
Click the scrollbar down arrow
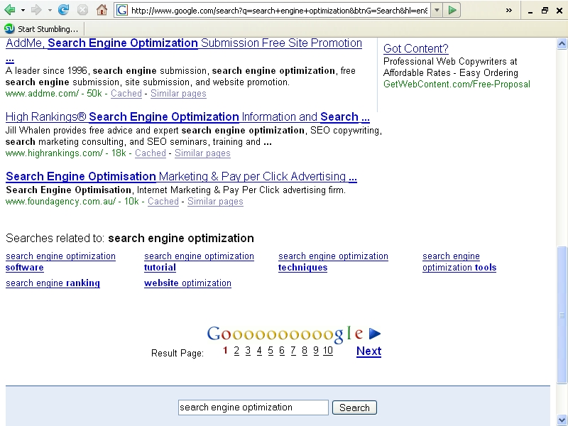click(x=562, y=420)
